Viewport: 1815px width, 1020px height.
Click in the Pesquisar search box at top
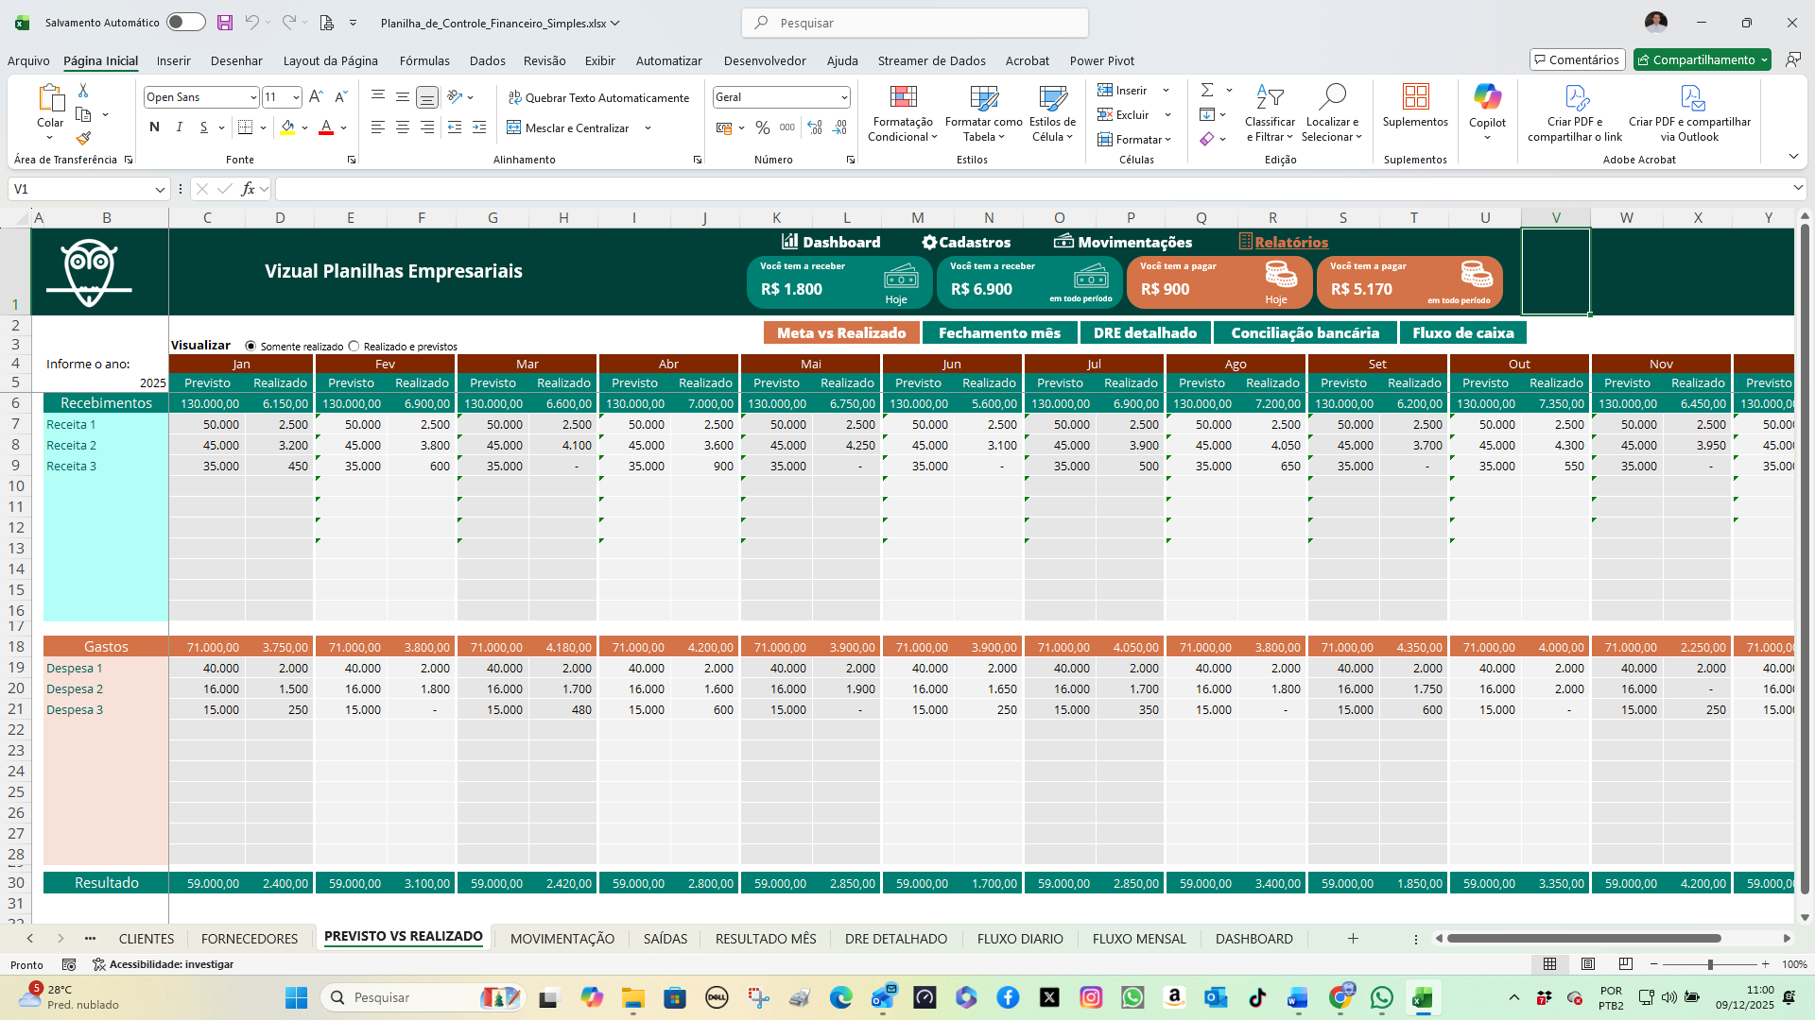pos(915,23)
